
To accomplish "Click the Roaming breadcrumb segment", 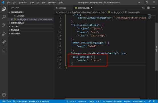I will [86, 12].
